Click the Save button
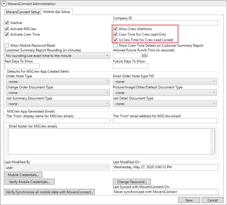This screenshot has height=205, width=227. [x=189, y=200]
